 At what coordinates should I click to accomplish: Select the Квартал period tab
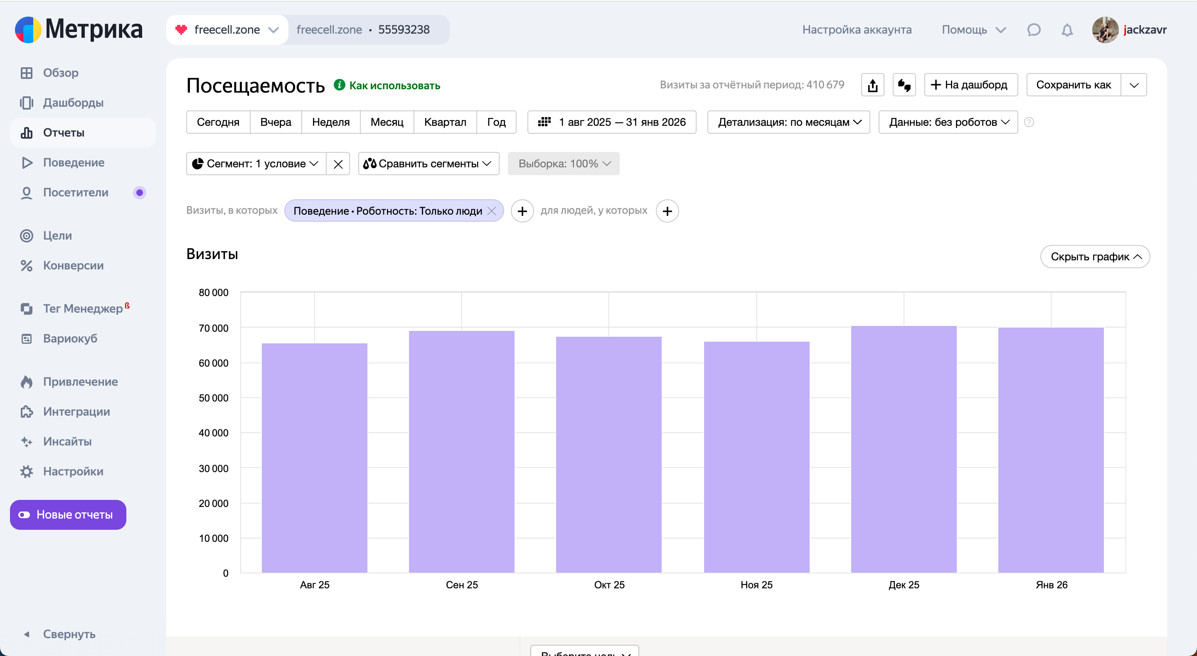point(445,122)
